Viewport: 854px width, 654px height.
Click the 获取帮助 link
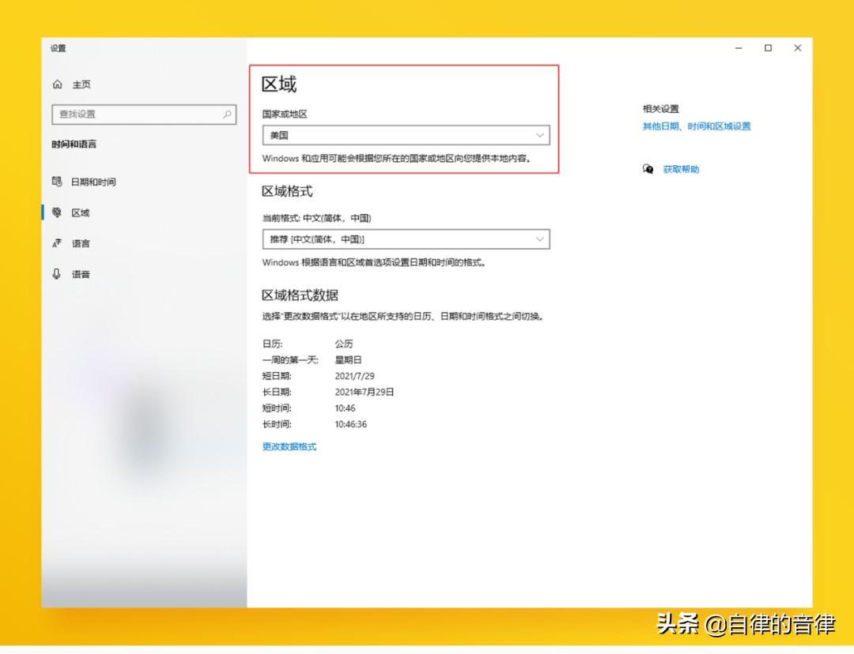pos(680,169)
